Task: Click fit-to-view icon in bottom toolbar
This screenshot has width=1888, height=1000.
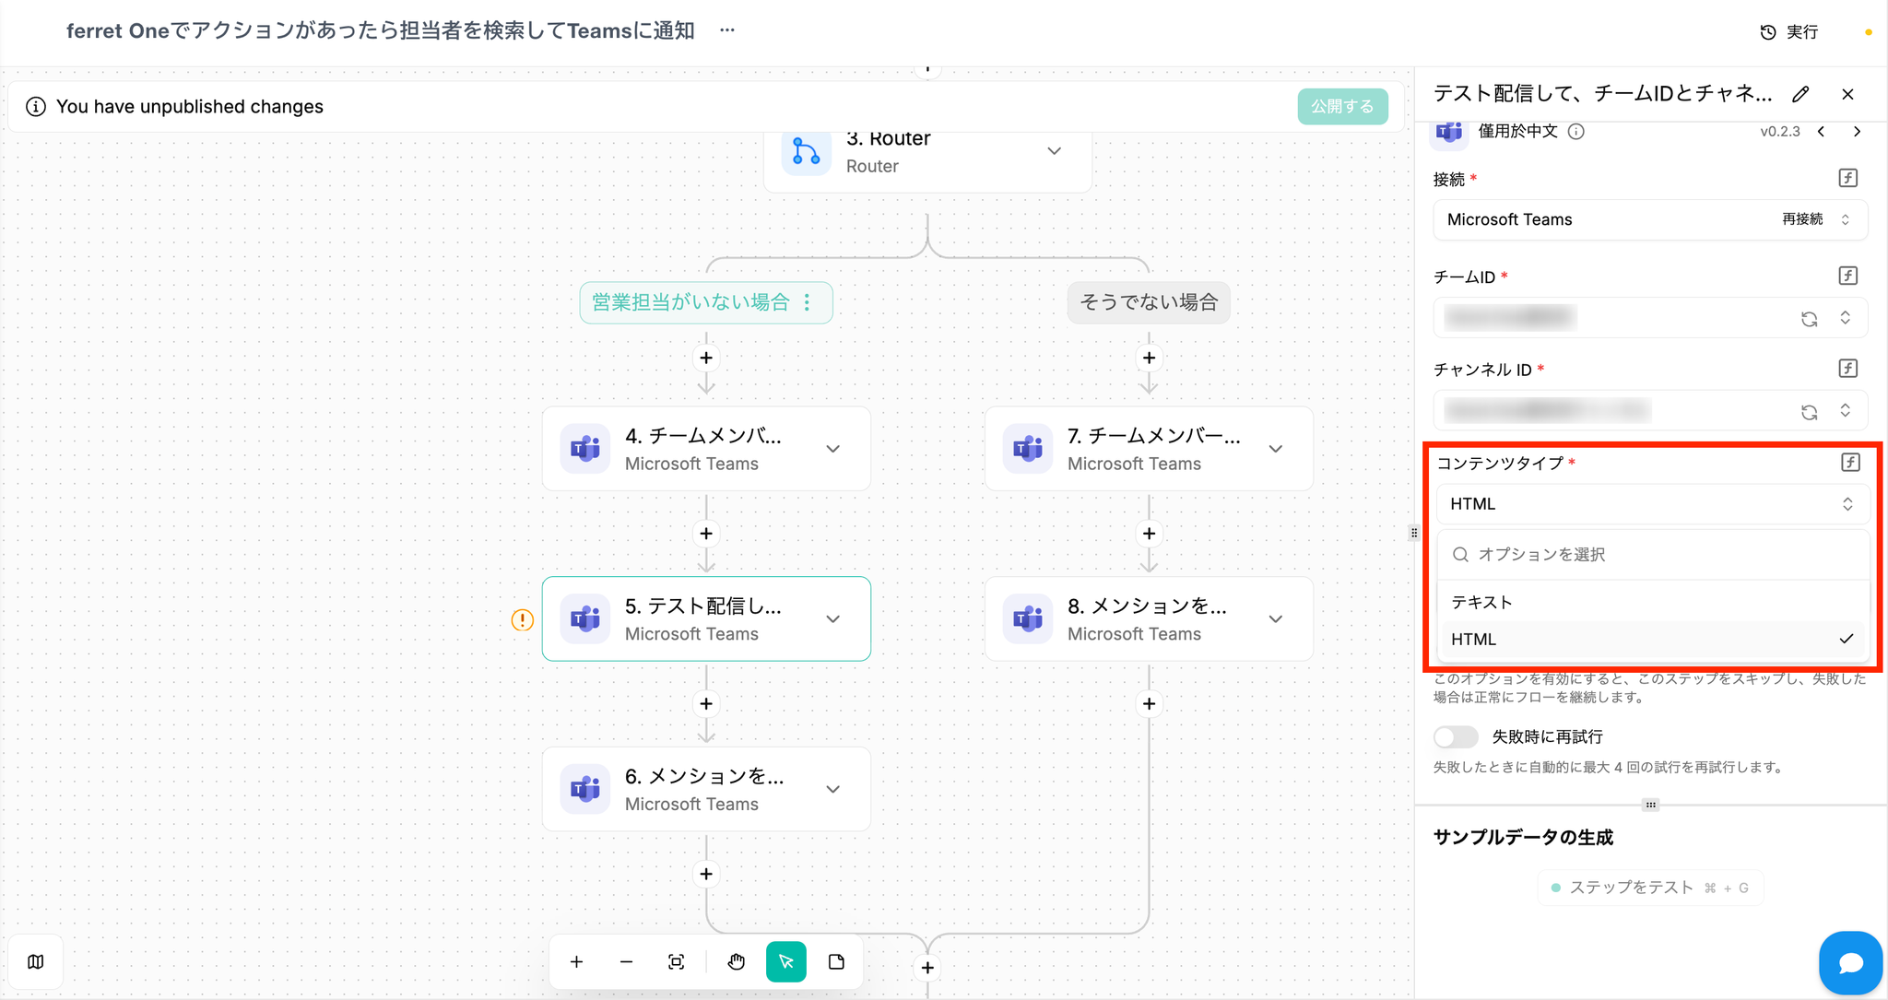Action: click(676, 962)
